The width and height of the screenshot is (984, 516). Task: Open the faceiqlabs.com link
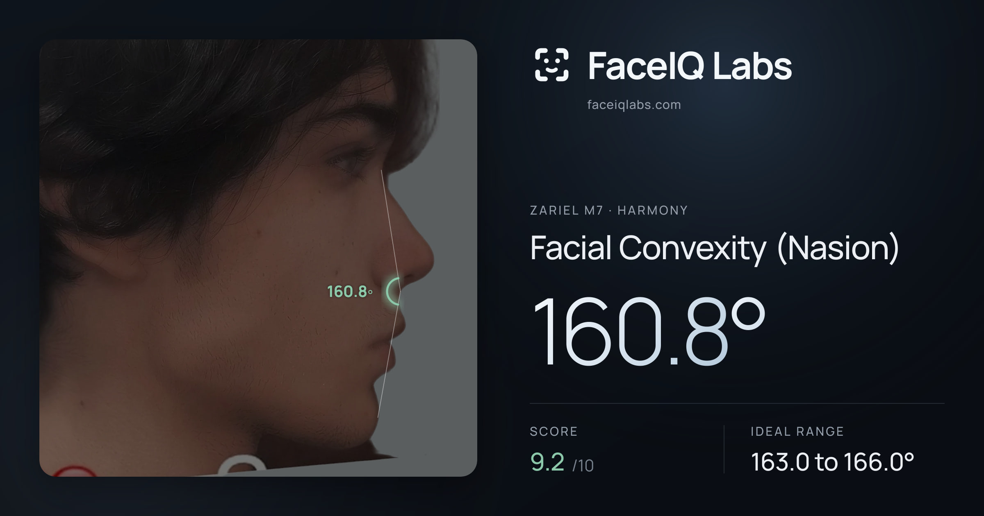[x=634, y=105]
